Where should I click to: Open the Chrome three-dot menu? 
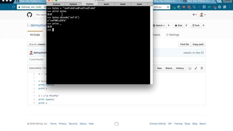(230, 7)
